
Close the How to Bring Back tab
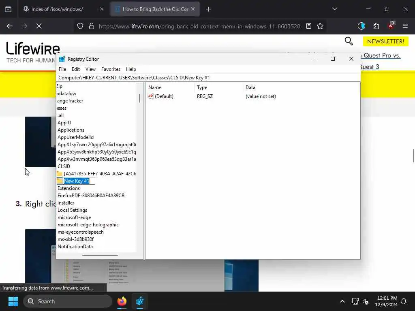click(193, 9)
